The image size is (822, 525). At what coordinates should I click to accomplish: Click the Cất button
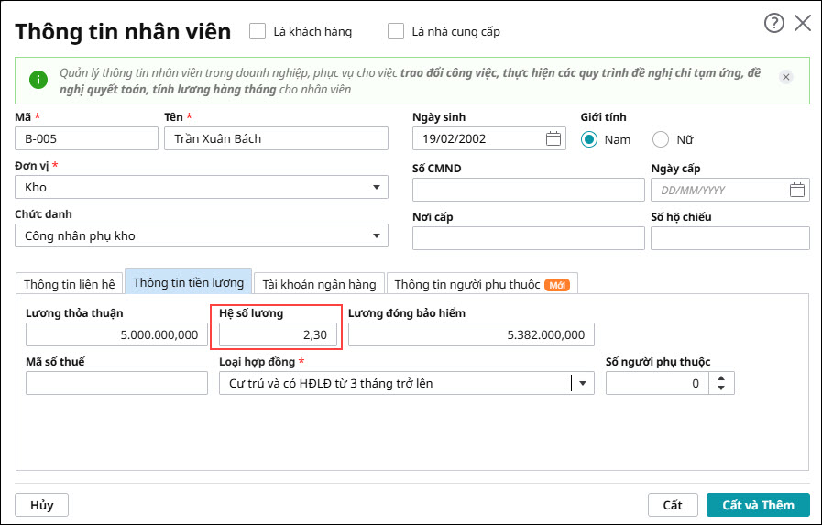[673, 505]
